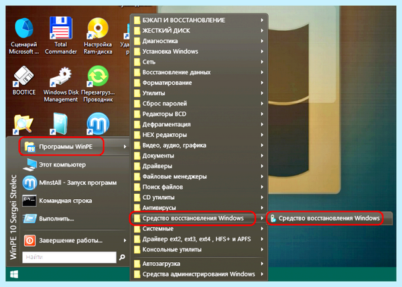This screenshot has height=287, width=402.
Task: Select Командная строка in start menu
Action: (75, 200)
